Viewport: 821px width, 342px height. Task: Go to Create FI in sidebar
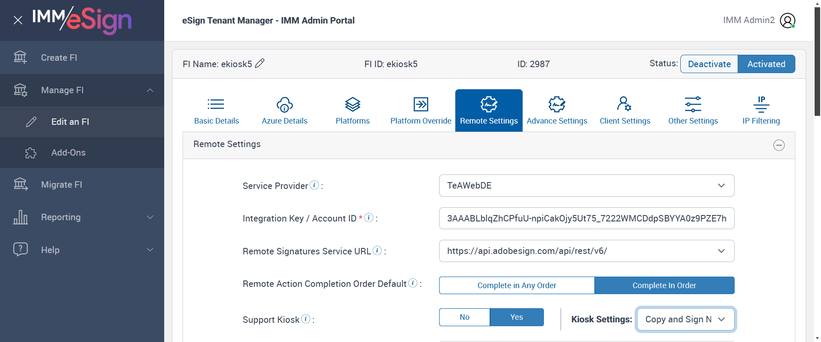click(59, 58)
